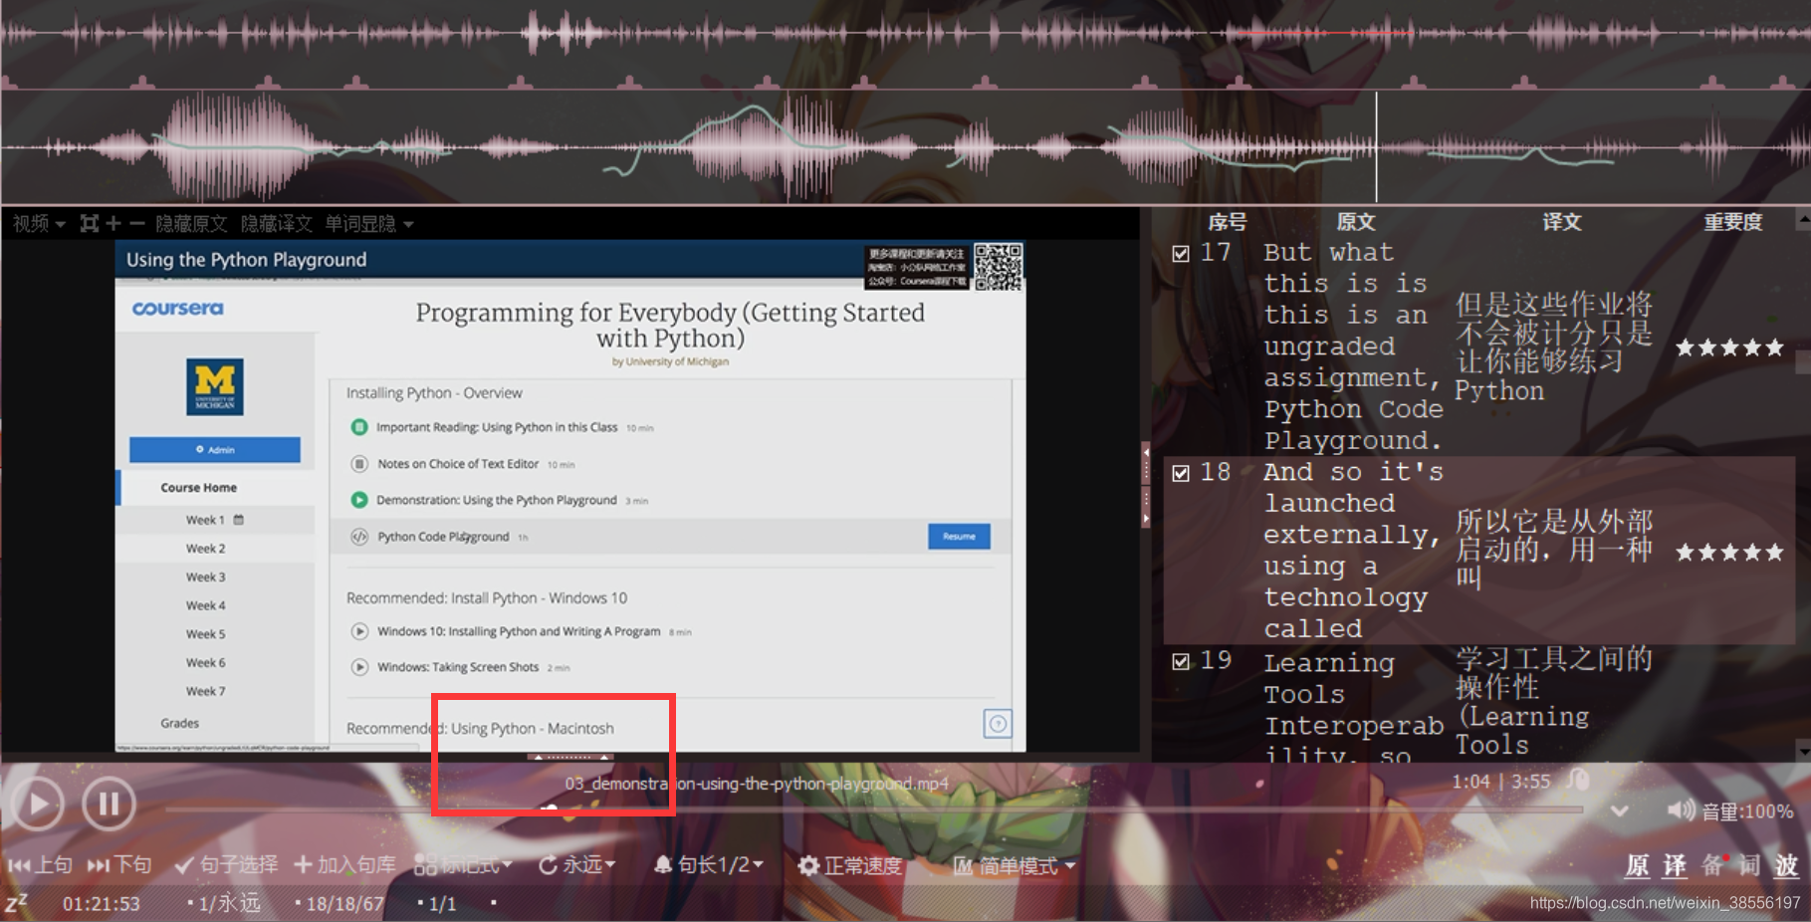
Task: Click 正常速度 speed gear
Action: (849, 866)
